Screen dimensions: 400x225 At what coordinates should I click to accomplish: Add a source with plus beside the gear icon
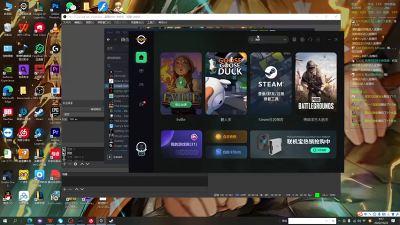click(64, 164)
